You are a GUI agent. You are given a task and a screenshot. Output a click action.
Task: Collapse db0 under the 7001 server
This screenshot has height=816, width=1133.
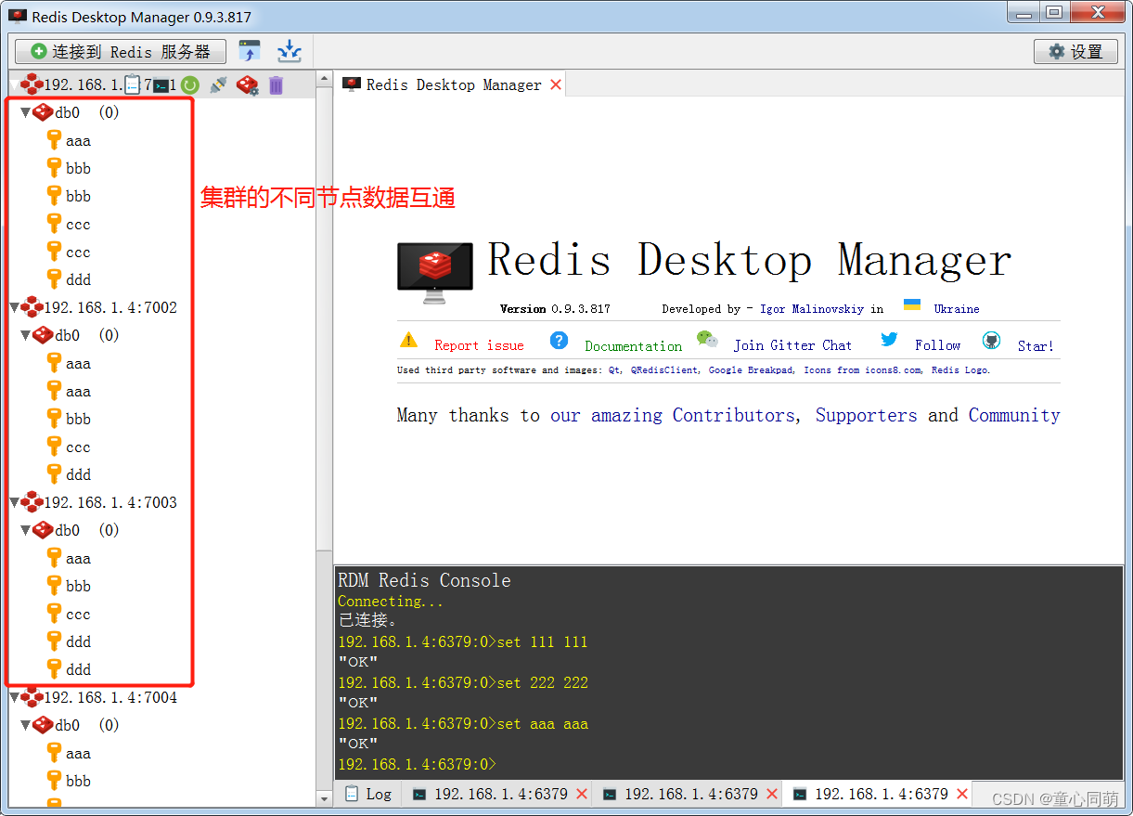click(x=26, y=112)
